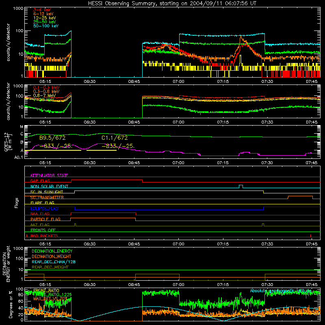This screenshot has width=325, height=325.
Task: Click the raised SC_TRANSMITTER segment near 07:40
Action: (300, 196)
